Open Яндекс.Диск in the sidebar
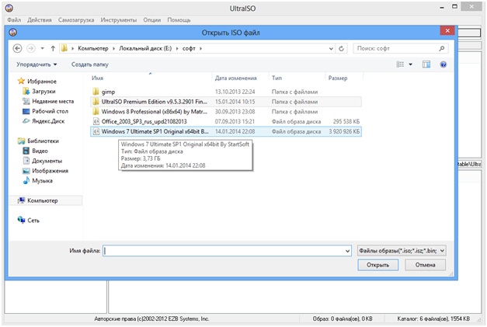487x327 pixels. [43, 121]
